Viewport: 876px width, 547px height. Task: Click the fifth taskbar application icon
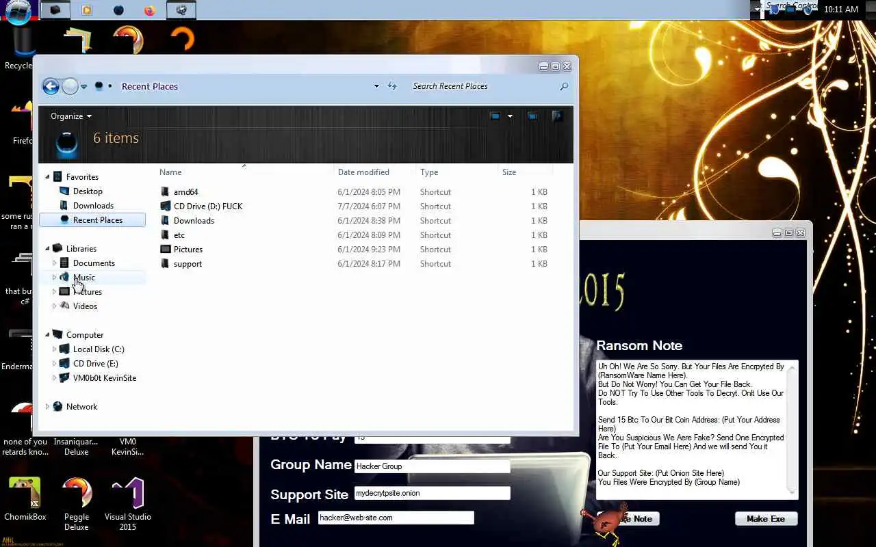181,10
